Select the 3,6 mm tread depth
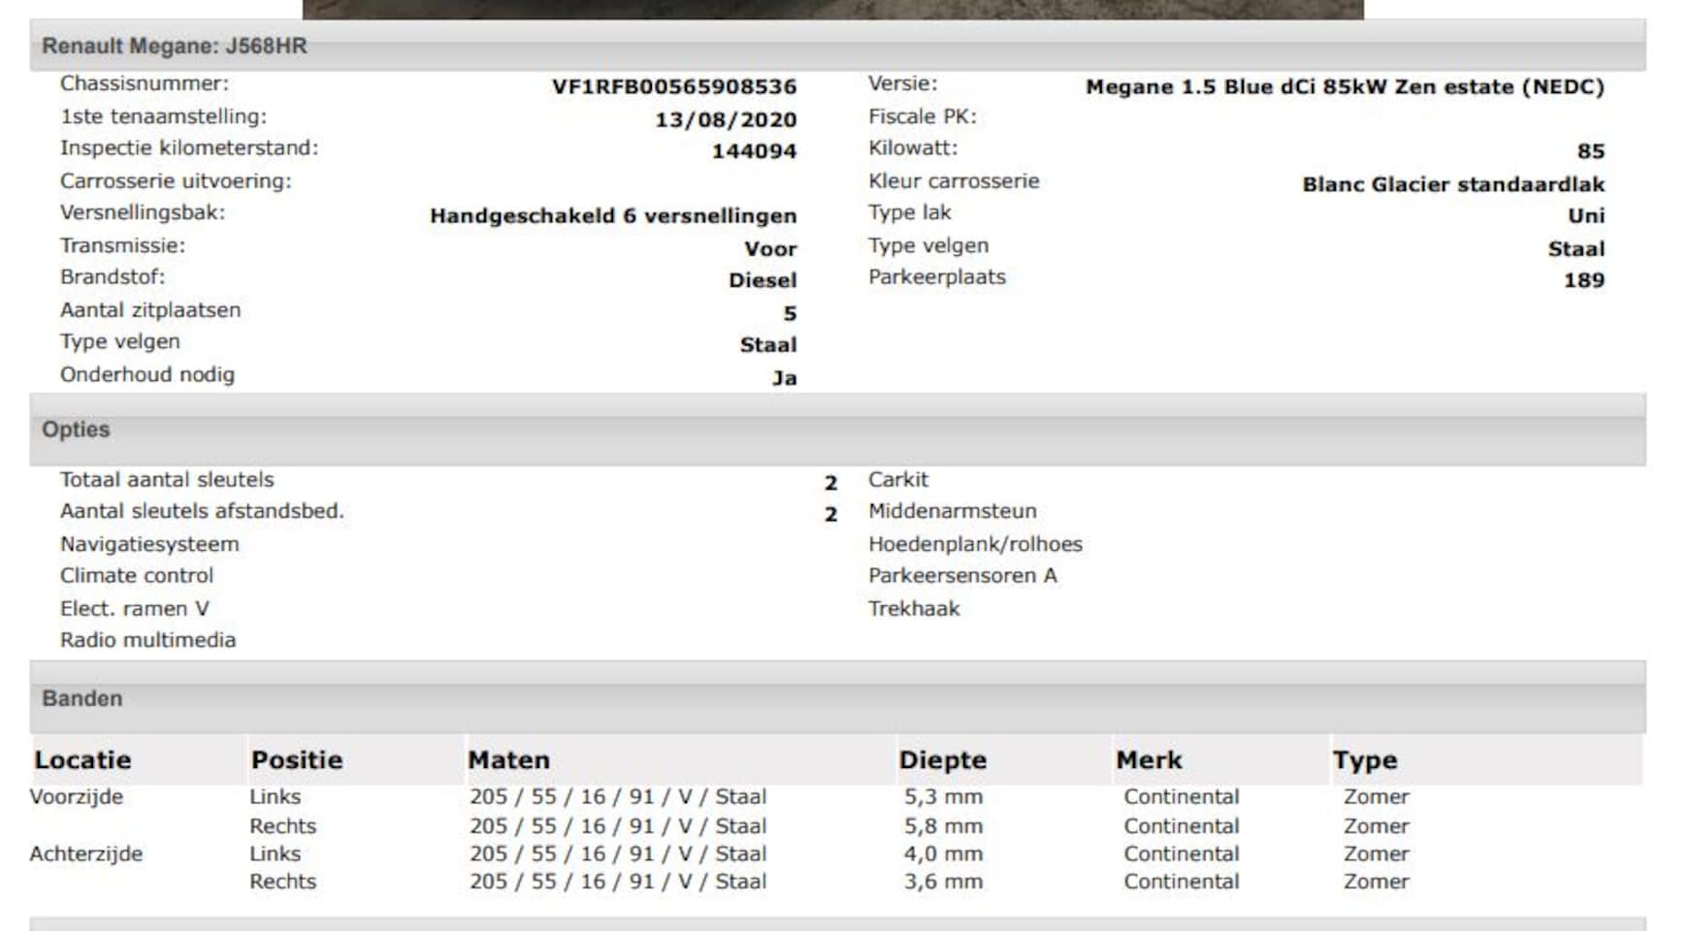The height and width of the screenshot is (931, 1689). (x=943, y=882)
